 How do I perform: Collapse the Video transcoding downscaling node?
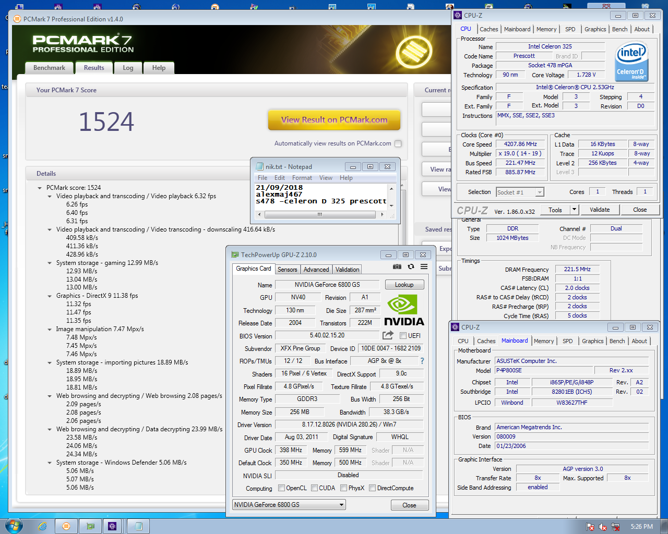tap(50, 229)
